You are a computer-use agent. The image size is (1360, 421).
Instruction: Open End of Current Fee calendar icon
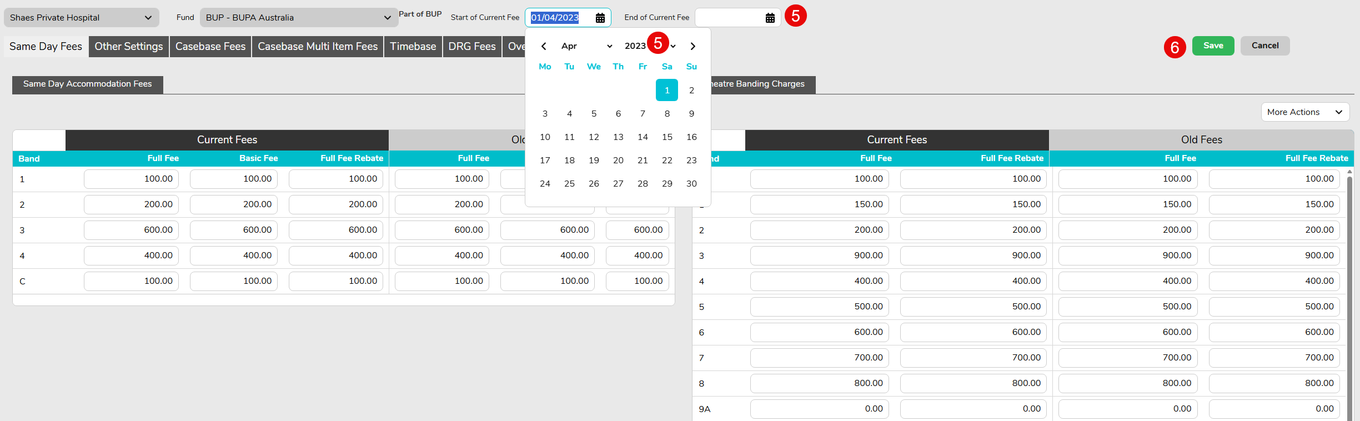[770, 18]
